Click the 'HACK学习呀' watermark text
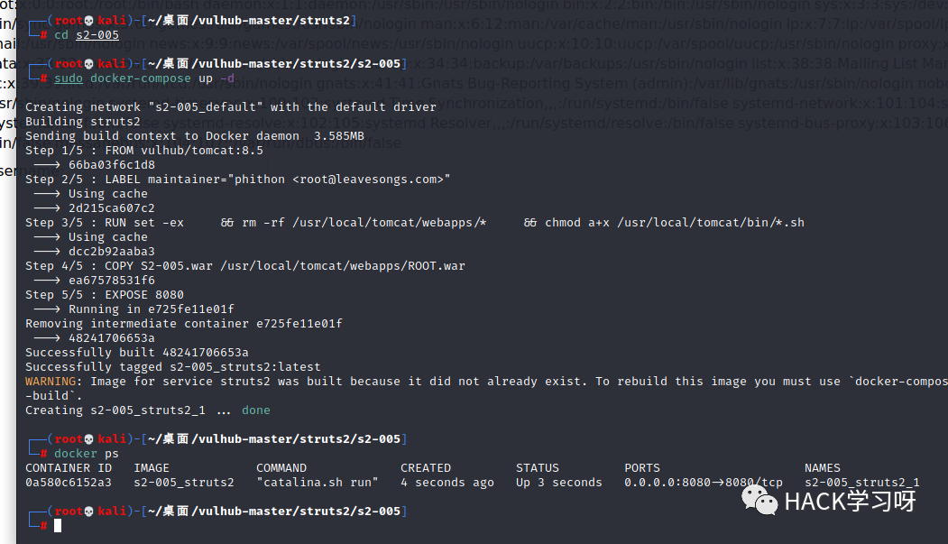Image resolution: width=948 pixels, height=544 pixels. 850,502
